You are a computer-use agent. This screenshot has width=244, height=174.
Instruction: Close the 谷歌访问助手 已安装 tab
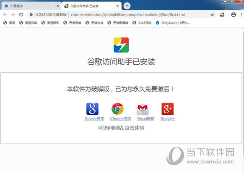(117, 6)
